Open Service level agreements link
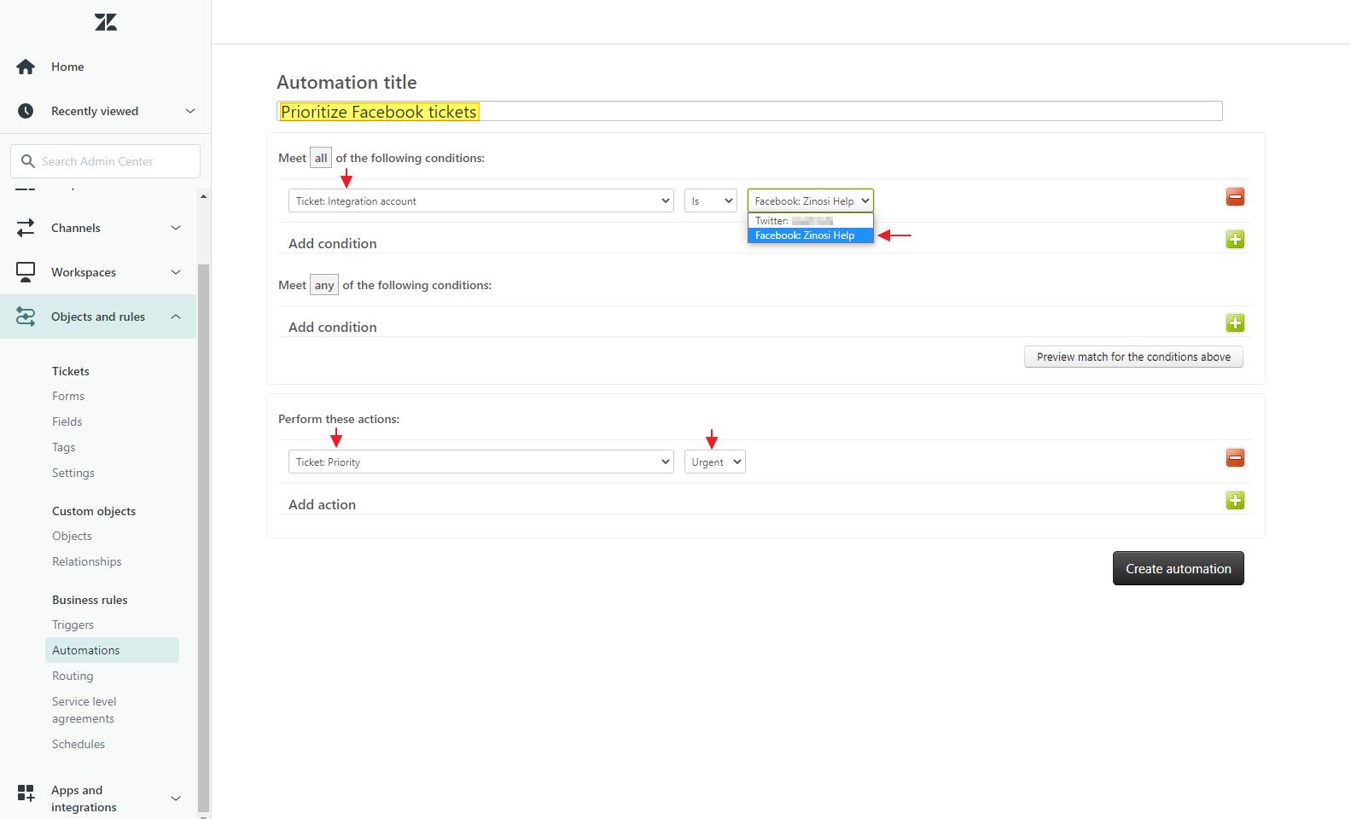 84,710
